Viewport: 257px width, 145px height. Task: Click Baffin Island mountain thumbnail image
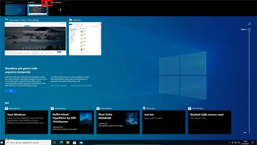(x=86, y=118)
